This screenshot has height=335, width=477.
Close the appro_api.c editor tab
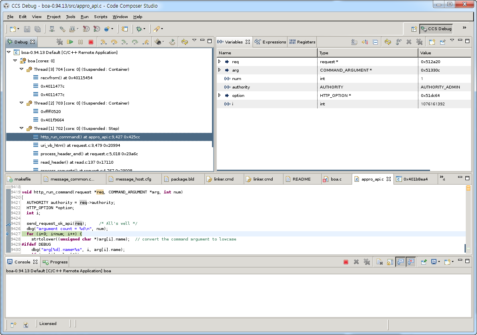389,179
